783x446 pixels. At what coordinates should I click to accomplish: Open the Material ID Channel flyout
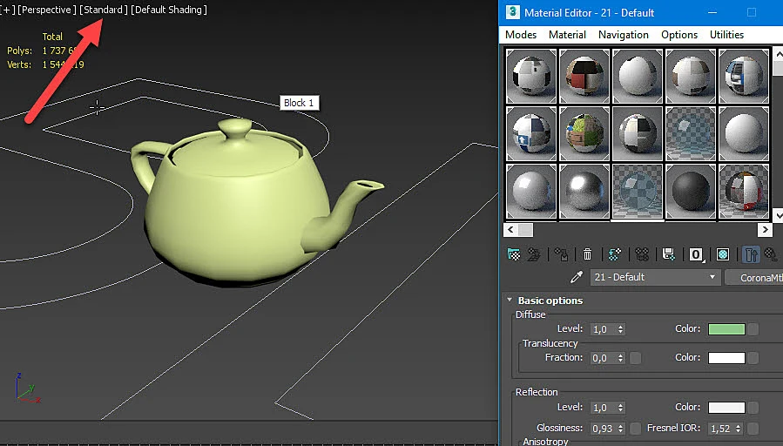click(x=696, y=254)
